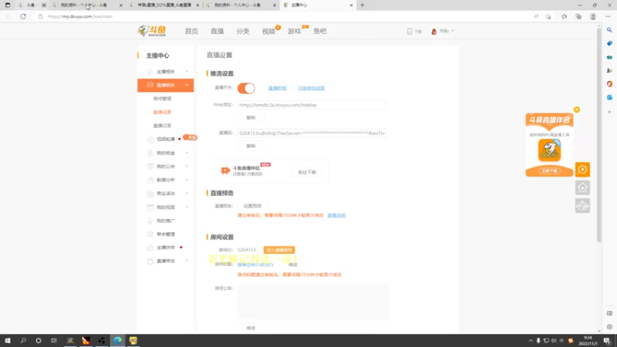Click 前往下载 for Douyu streaming companion
Image resolution: width=617 pixels, height=347 pixels.
point(307,172)
